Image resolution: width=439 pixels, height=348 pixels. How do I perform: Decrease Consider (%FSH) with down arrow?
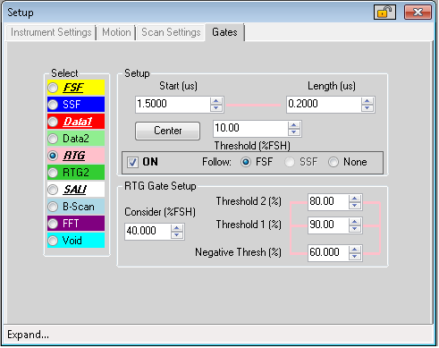(177, 235)
